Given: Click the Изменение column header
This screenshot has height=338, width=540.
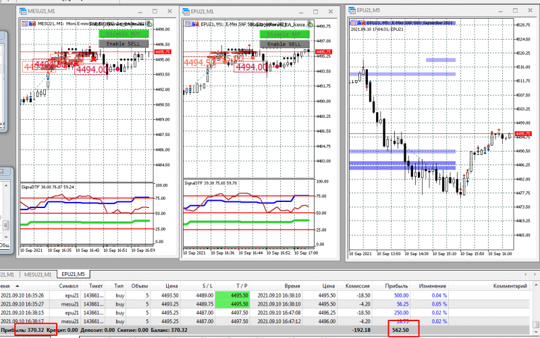Looking at the screenshot, I should (432, 285).
